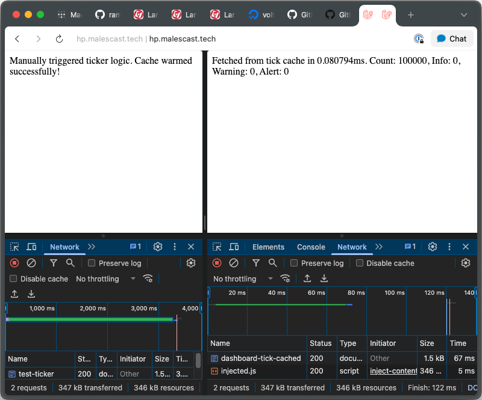Sort right panel by Name column
482x400 pixels.
coord(257,343)
